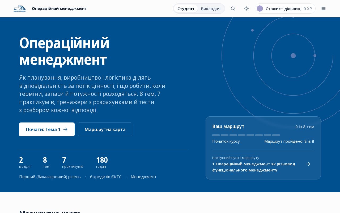Image resolution: width=340 pixels, height=213 pixels.
Task: Click the purple hexagon rank badge
Action: 260,9
